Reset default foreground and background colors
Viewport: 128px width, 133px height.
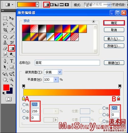tap(4, 93)
